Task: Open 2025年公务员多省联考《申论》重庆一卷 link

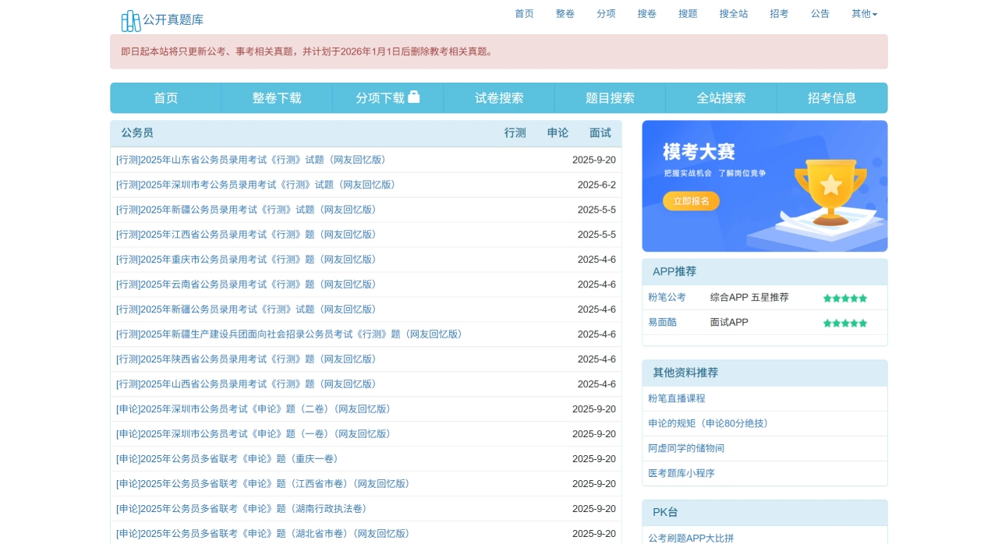Action: [229, 459]
